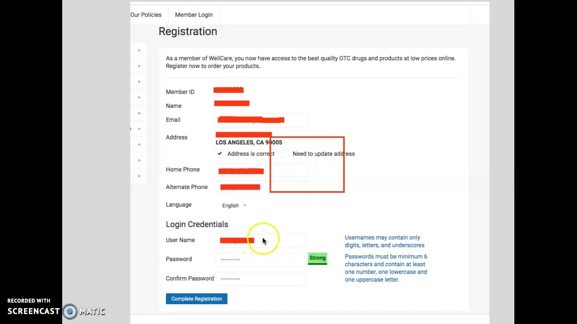
Task: Click the User Name input field
Action: (x=261, y=241)
